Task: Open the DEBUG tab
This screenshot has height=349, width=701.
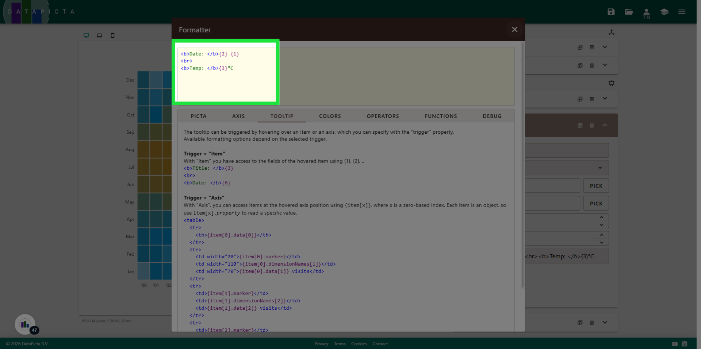Action: tap(492, 116)
